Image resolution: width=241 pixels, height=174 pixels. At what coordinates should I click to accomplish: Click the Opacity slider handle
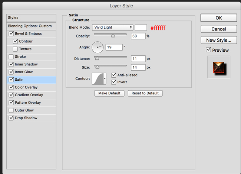pyautogui.click(x=113, y=36)
